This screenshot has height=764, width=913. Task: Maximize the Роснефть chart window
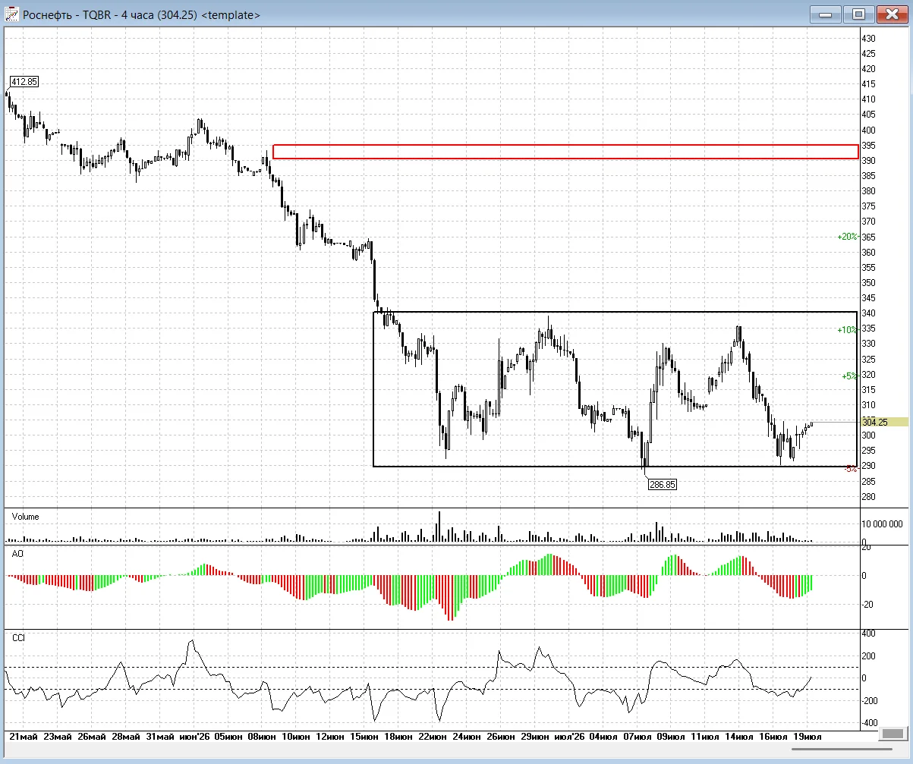point(859,14)
